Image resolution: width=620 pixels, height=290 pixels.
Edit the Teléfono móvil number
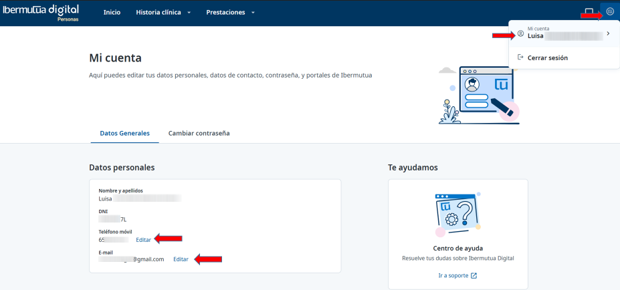(x=144, y=240)
